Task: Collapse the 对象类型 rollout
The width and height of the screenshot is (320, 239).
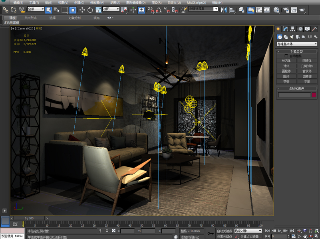Action: (296, 51)
